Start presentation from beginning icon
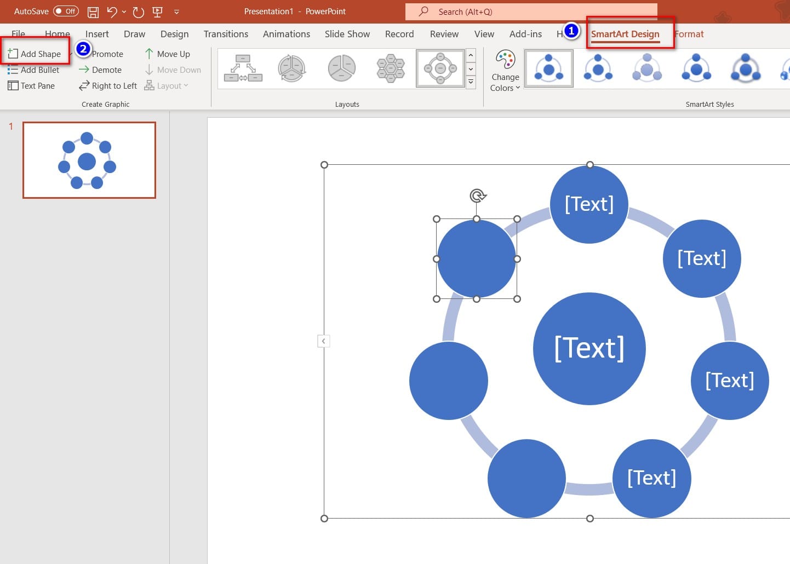 (157, 11)
